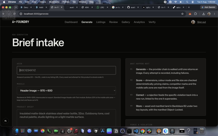Image resolution: width=218 pixels, height=136 pixels.
Task: Open the Wi-Fi status menu
Action: pos(176,2)
